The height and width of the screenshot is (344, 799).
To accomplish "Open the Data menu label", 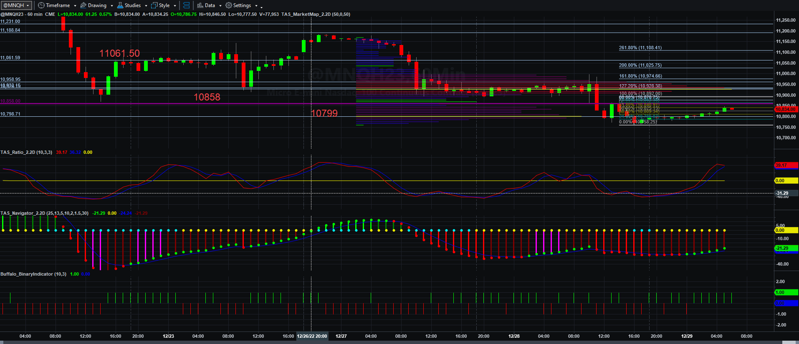I will point(210,5).
